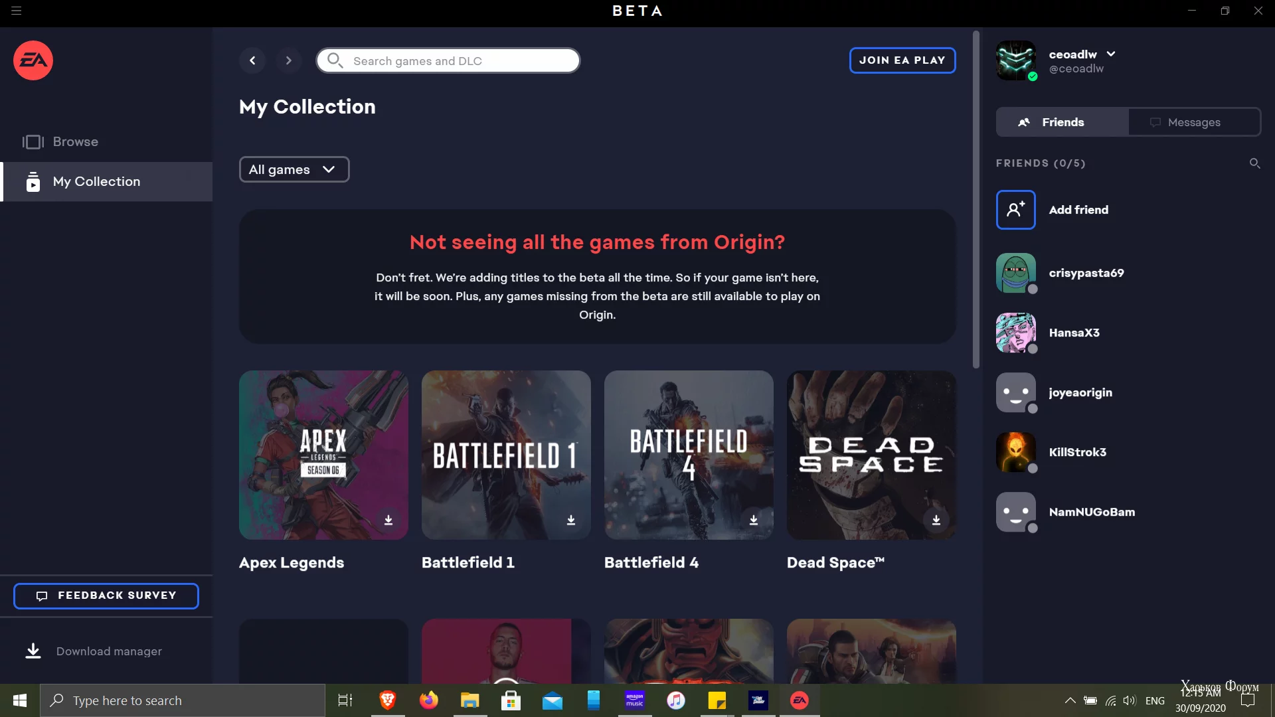This screenshot has height=717, width=1275.
Task: Click the EA logo icon
Action: coord(33,60)
